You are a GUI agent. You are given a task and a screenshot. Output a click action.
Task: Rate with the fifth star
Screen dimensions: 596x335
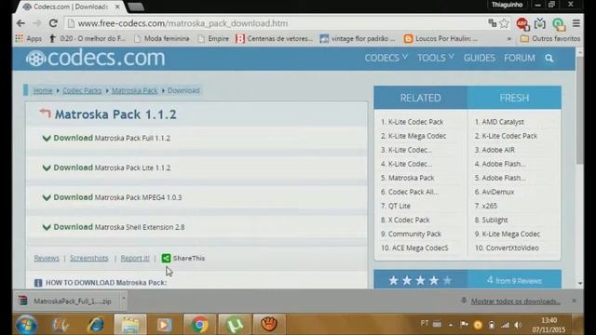[x=447, y=281]
